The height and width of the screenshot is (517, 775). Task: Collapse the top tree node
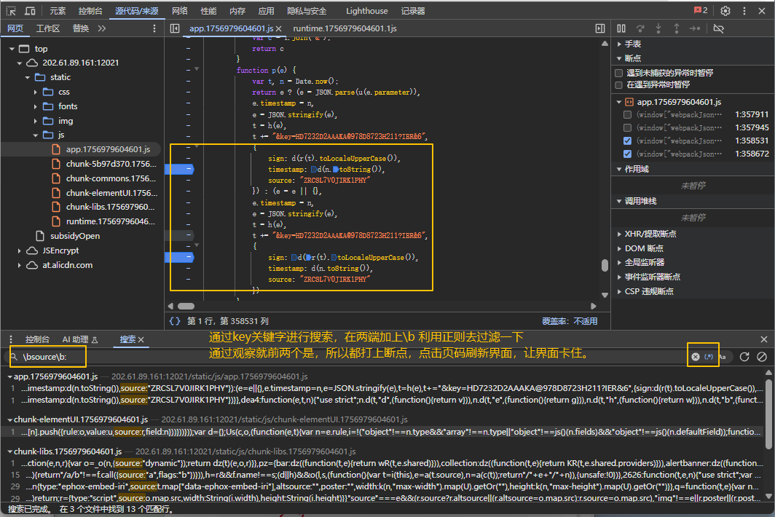(12, 49)
